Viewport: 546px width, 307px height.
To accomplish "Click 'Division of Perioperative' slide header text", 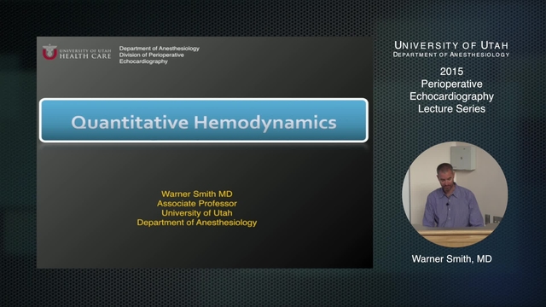I will point(152,55).
